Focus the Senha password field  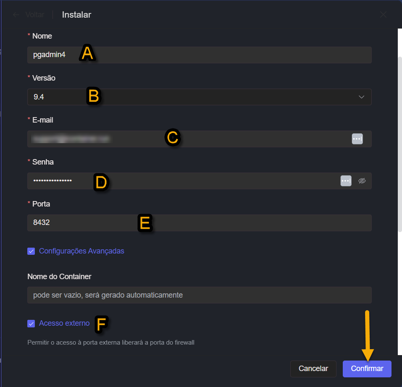tap(181, 181)
